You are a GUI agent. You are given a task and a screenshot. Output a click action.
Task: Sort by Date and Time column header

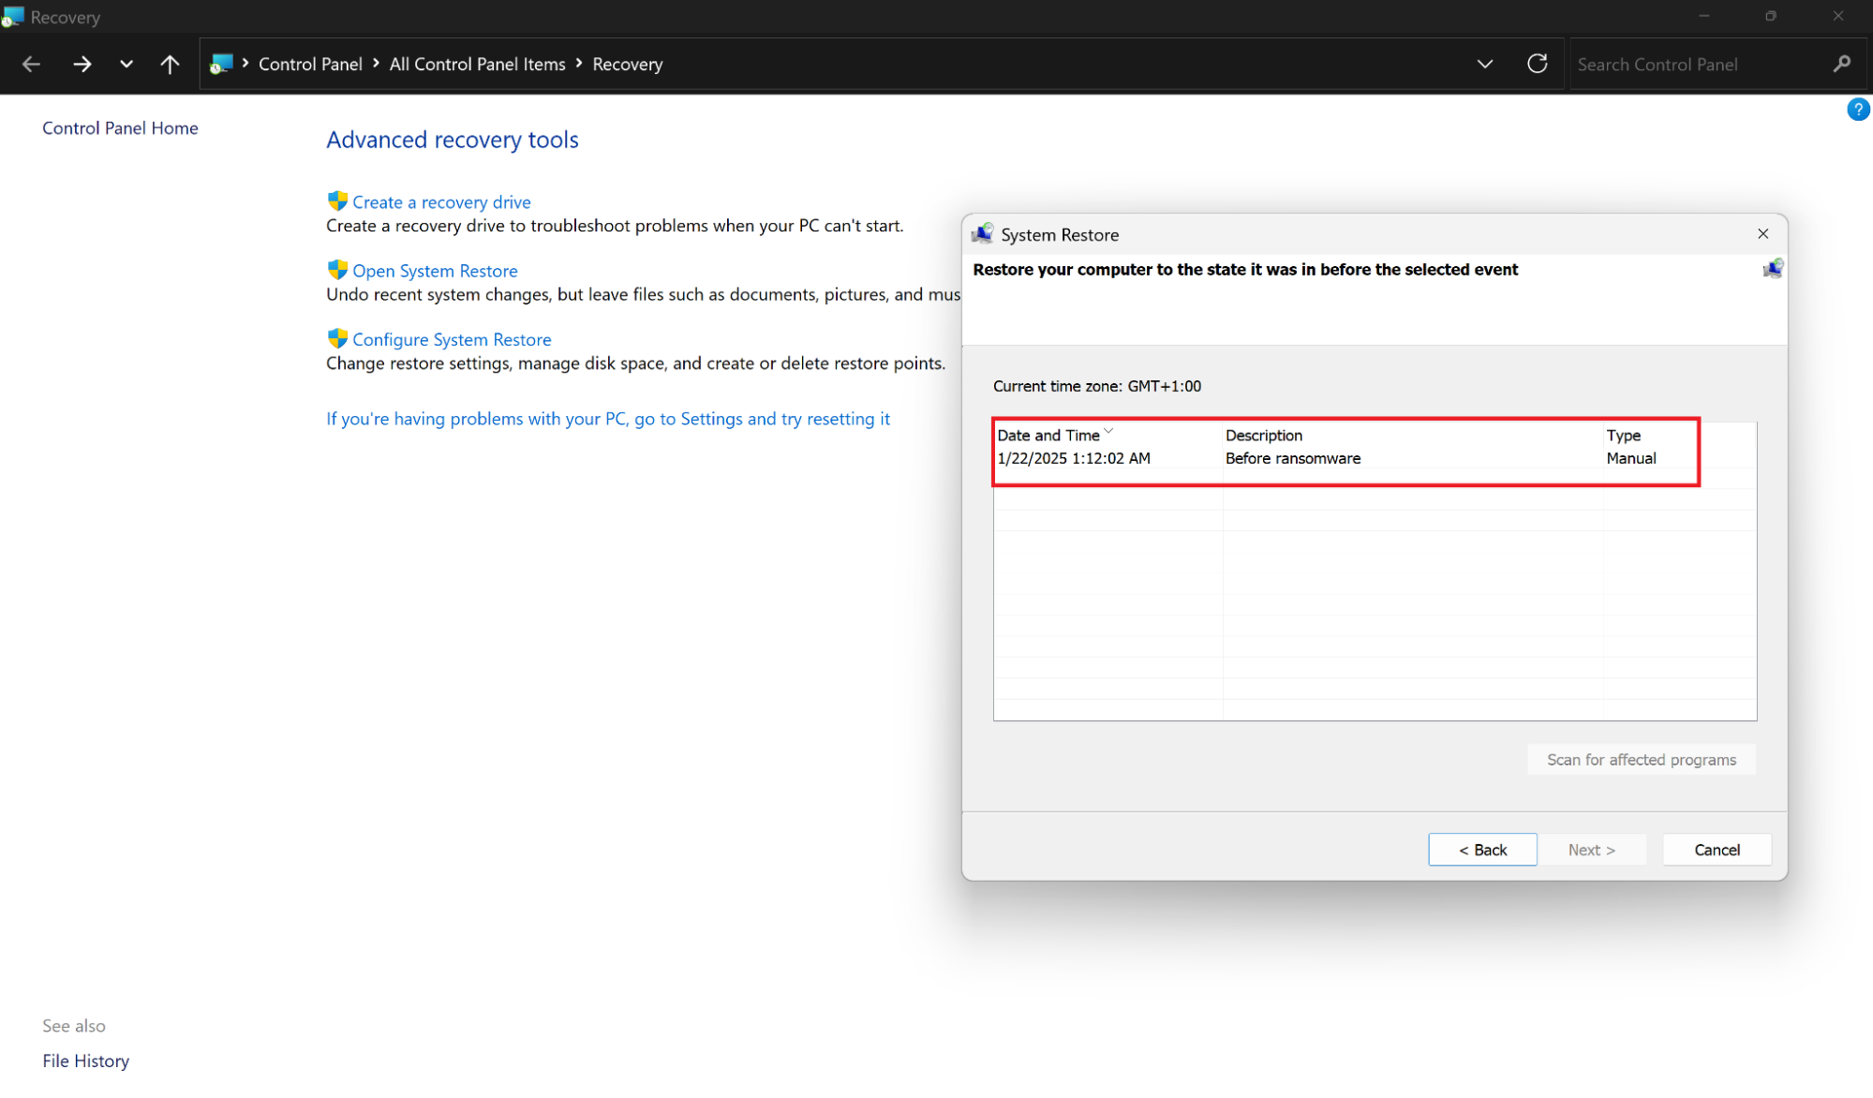coord(1107,436)
